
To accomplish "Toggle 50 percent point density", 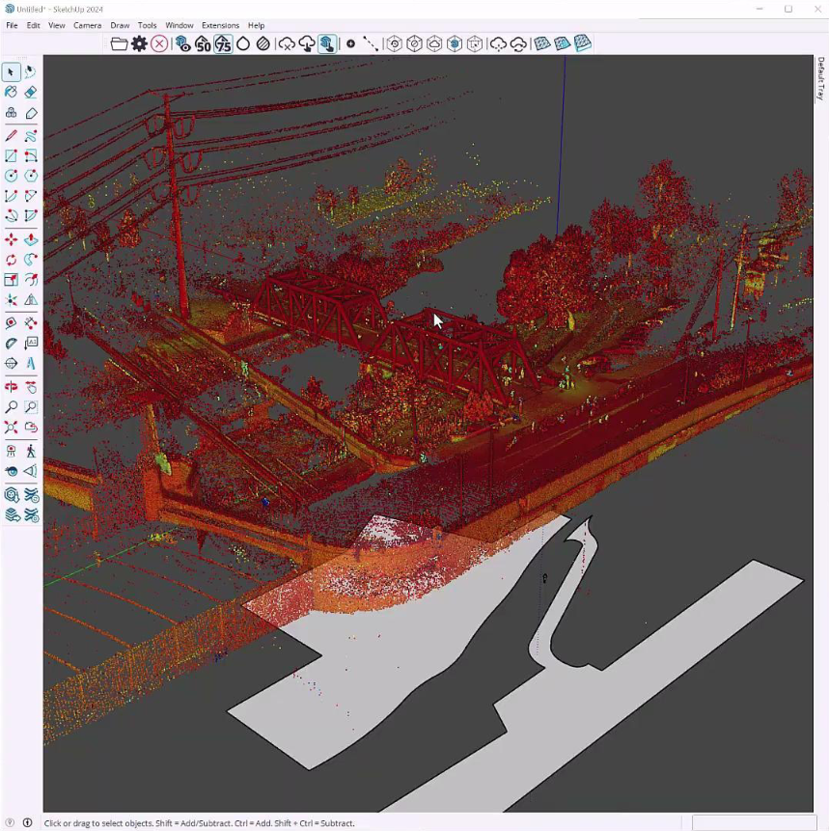I will (203, 43).
